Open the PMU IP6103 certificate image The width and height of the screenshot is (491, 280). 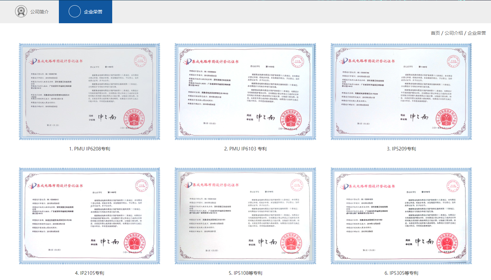click(x=245, y=92)
